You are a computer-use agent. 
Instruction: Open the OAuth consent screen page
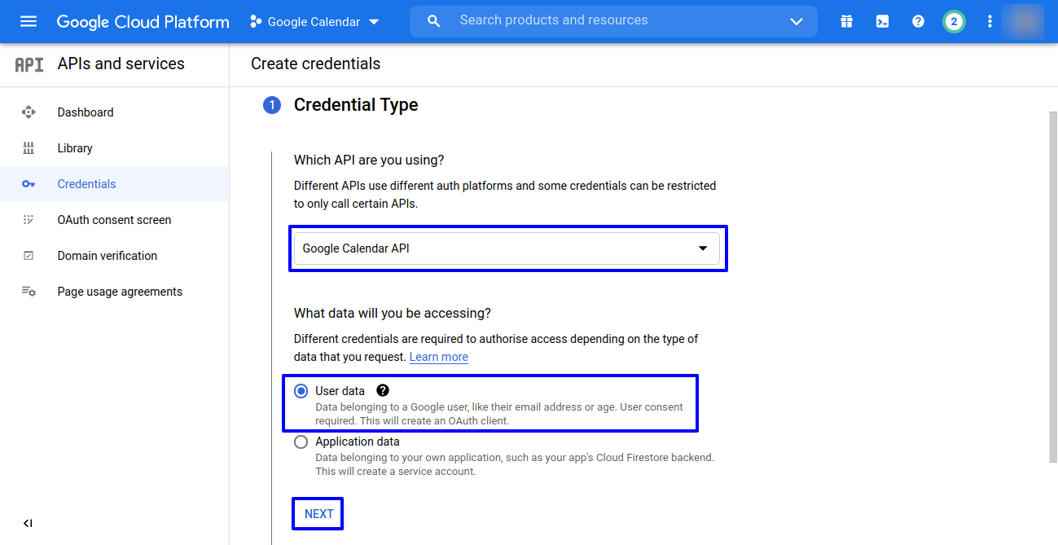pyautogui.click(x=114, y=220)
